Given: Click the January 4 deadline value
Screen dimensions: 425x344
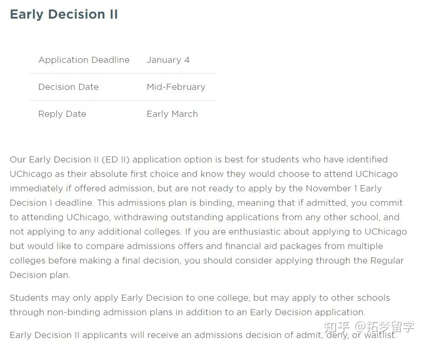Looking at the screenshot, I should (x=168, y=60).
